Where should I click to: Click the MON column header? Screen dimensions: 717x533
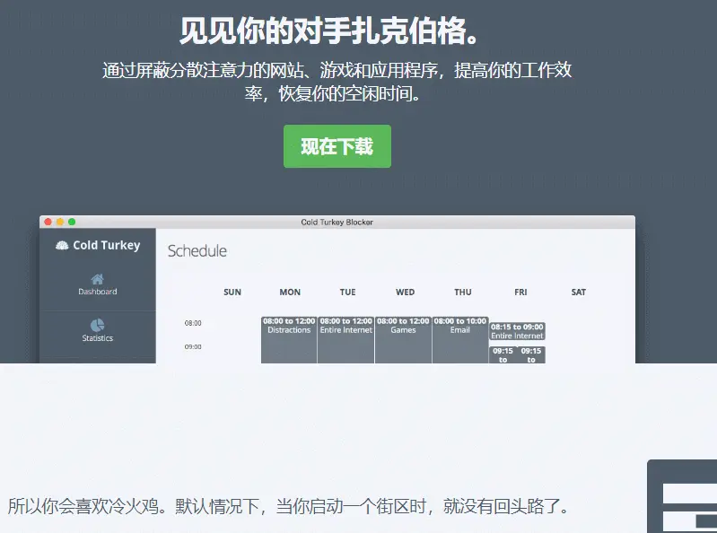point(290,293)
